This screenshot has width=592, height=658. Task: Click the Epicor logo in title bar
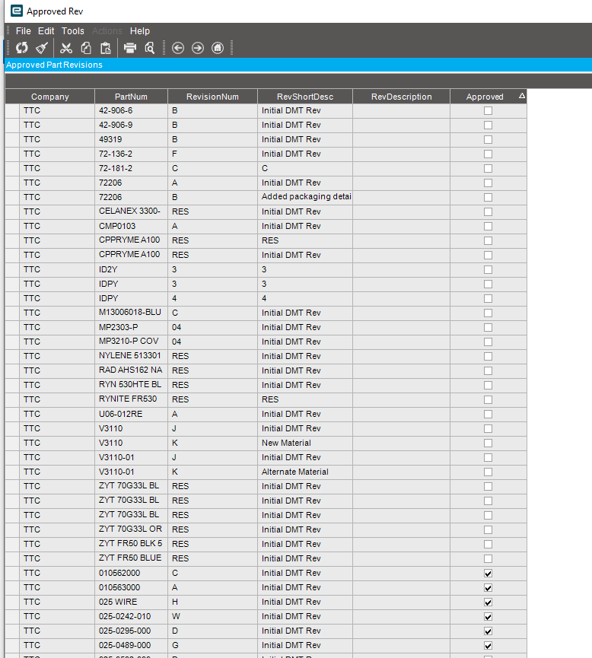(17, 11)
